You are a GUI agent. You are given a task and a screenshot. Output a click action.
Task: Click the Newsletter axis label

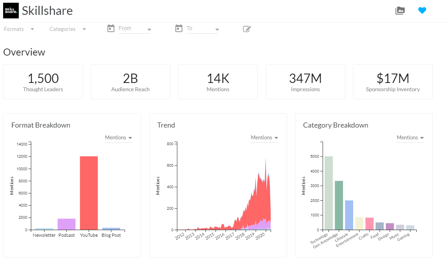44,235
